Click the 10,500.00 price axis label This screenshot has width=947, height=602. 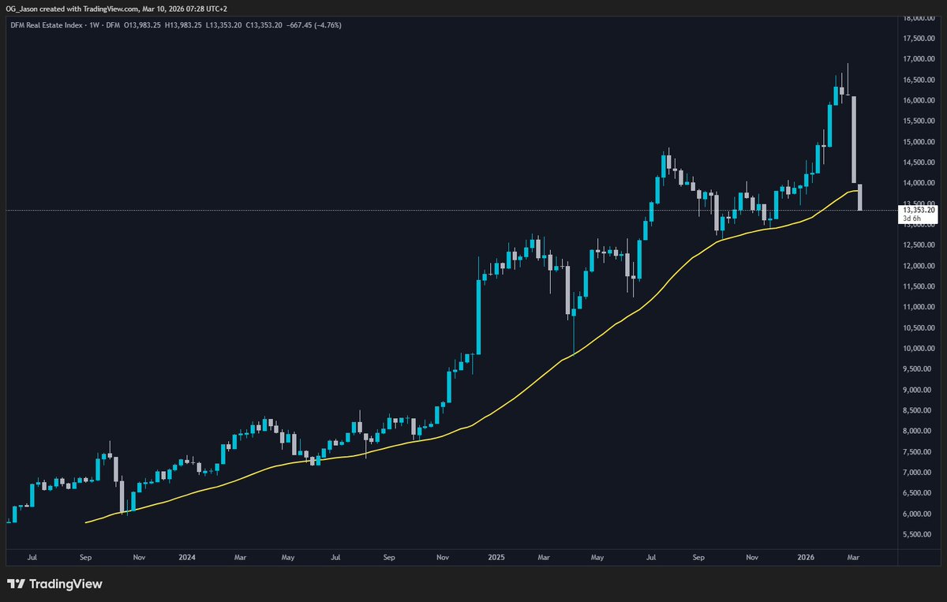[x=919, y=328]
